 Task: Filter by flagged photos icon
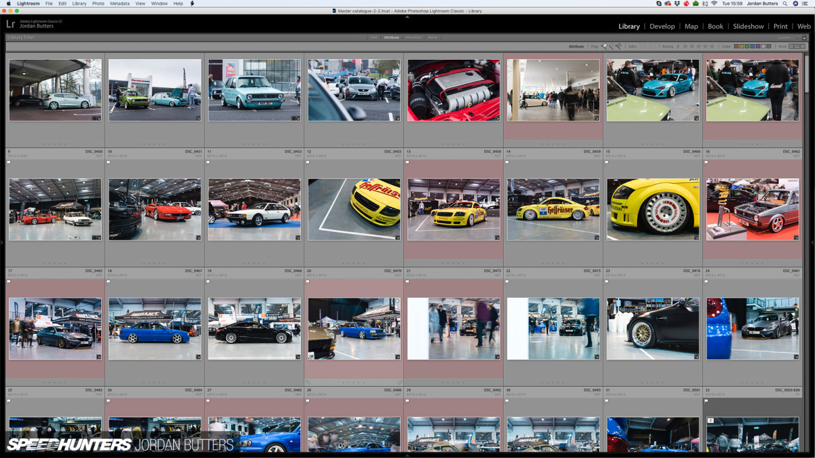[x=604, y=46]
